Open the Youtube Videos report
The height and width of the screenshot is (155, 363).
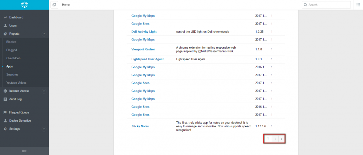[x=16, y=83]
